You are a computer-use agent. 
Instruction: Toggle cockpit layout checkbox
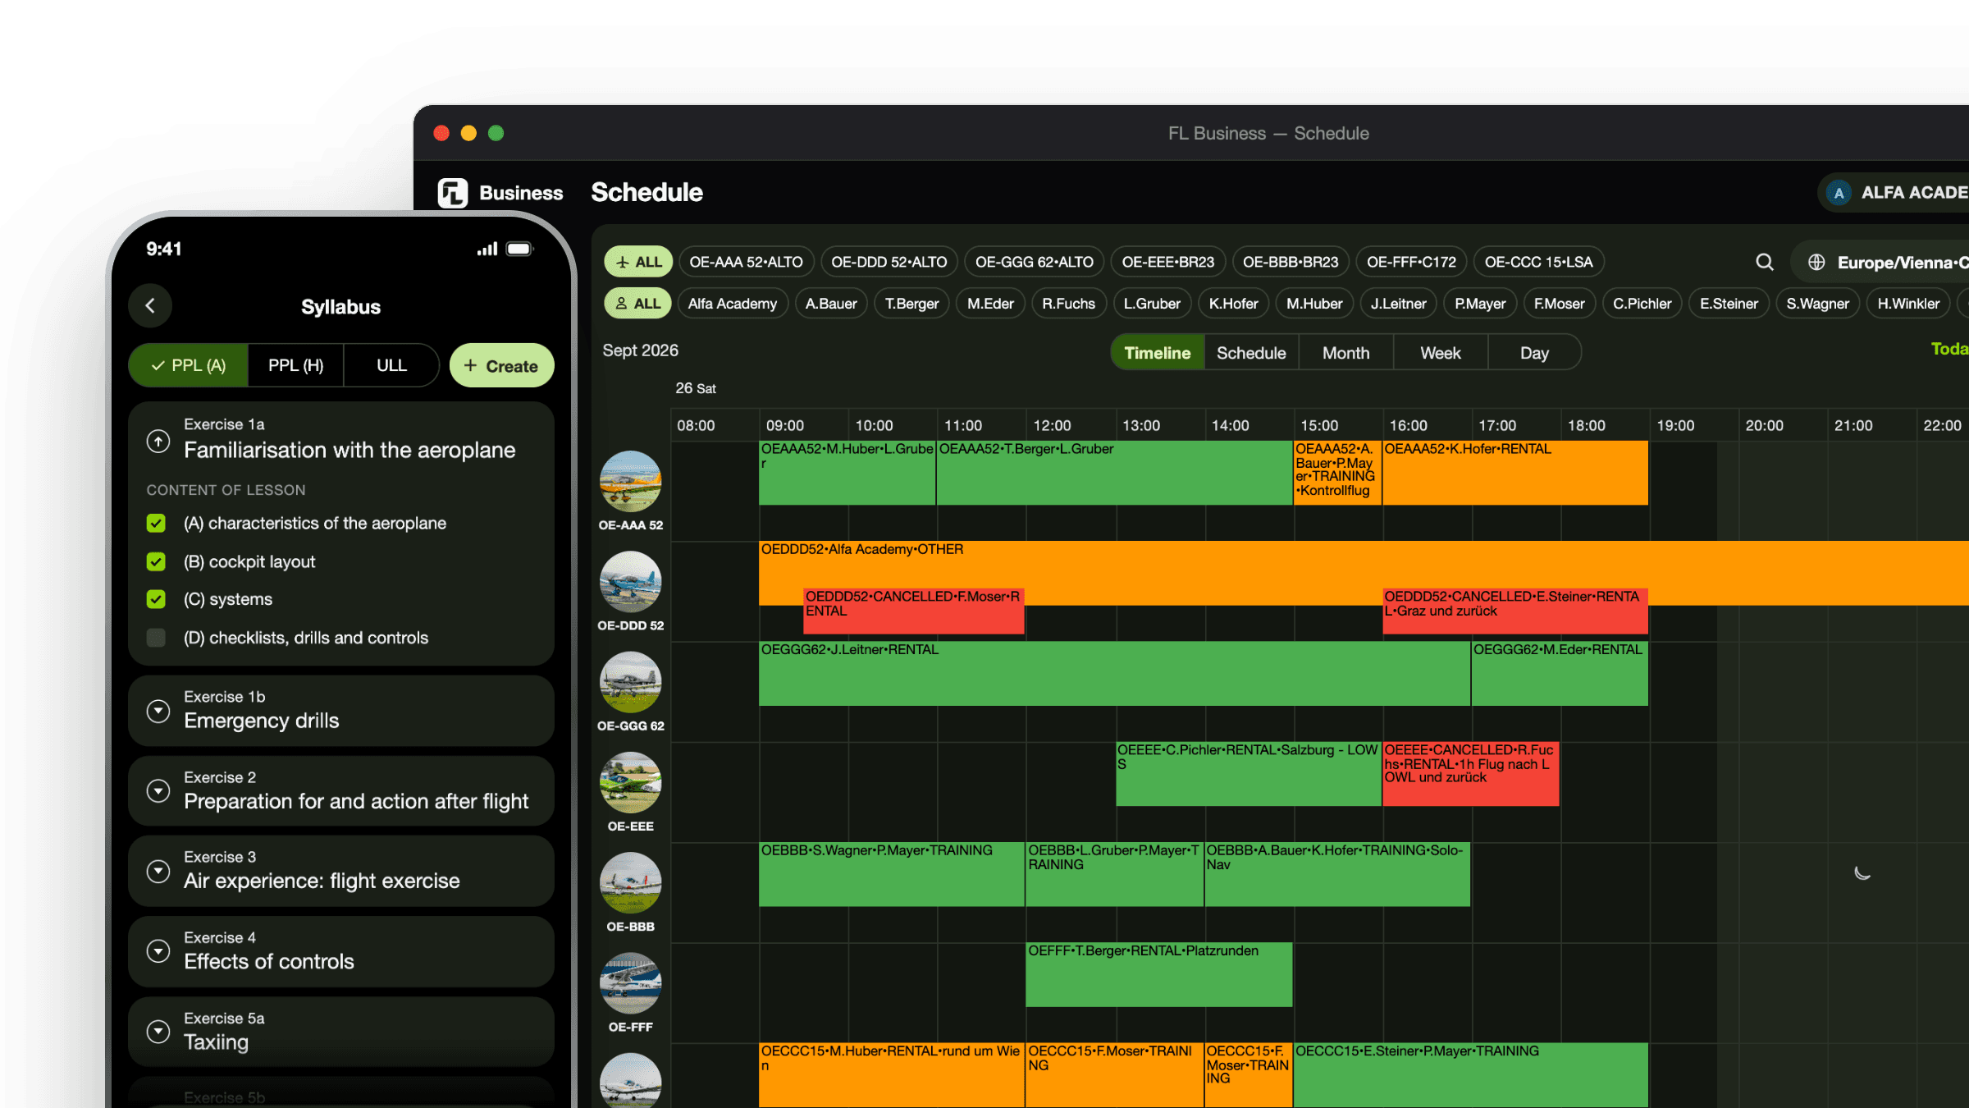coord(156,561)
